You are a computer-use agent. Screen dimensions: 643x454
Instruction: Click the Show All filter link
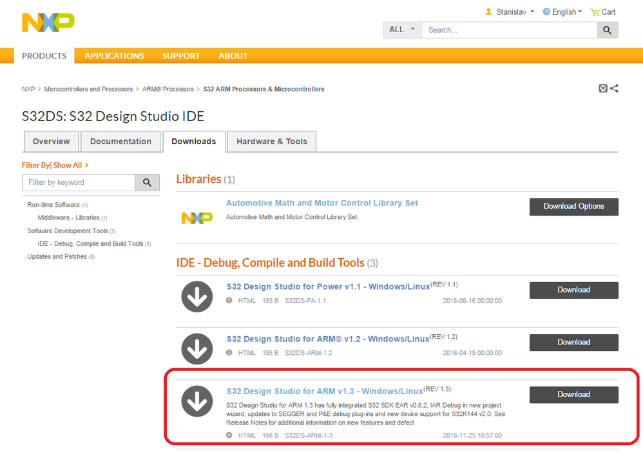(68, 165)
